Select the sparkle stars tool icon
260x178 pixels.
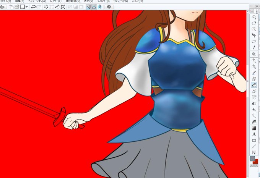click(254, 110)
